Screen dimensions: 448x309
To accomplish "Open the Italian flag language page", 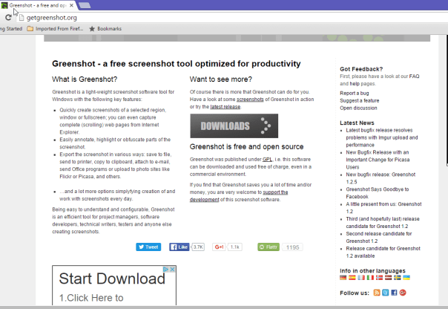I will [x=370, y=278].
